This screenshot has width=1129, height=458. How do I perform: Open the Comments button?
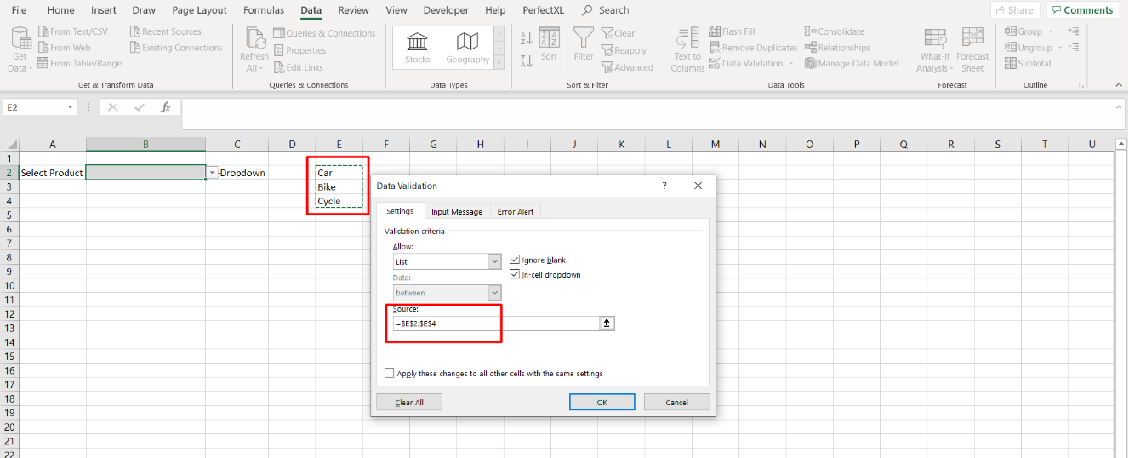tap(1082, 10)
